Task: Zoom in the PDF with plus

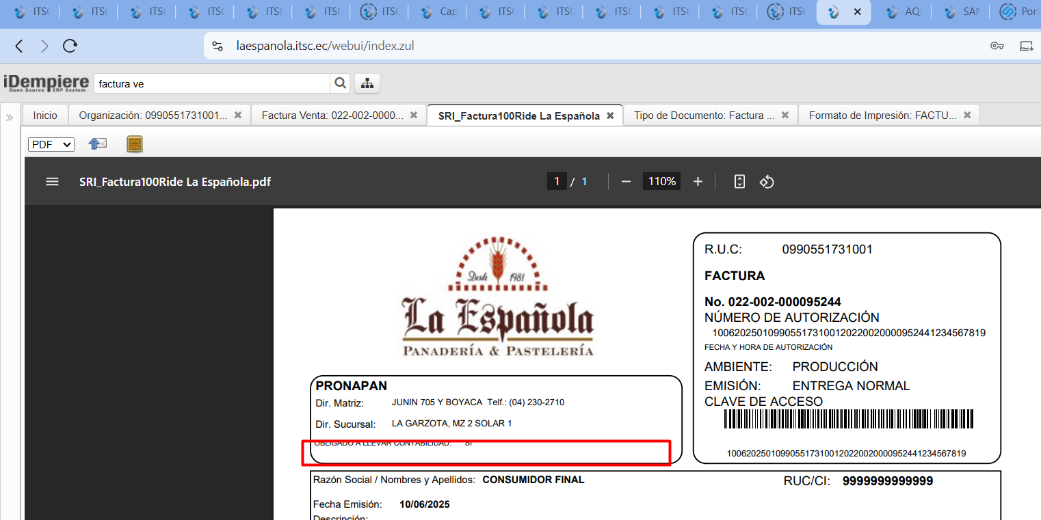Action: click(x=698, y=182)
